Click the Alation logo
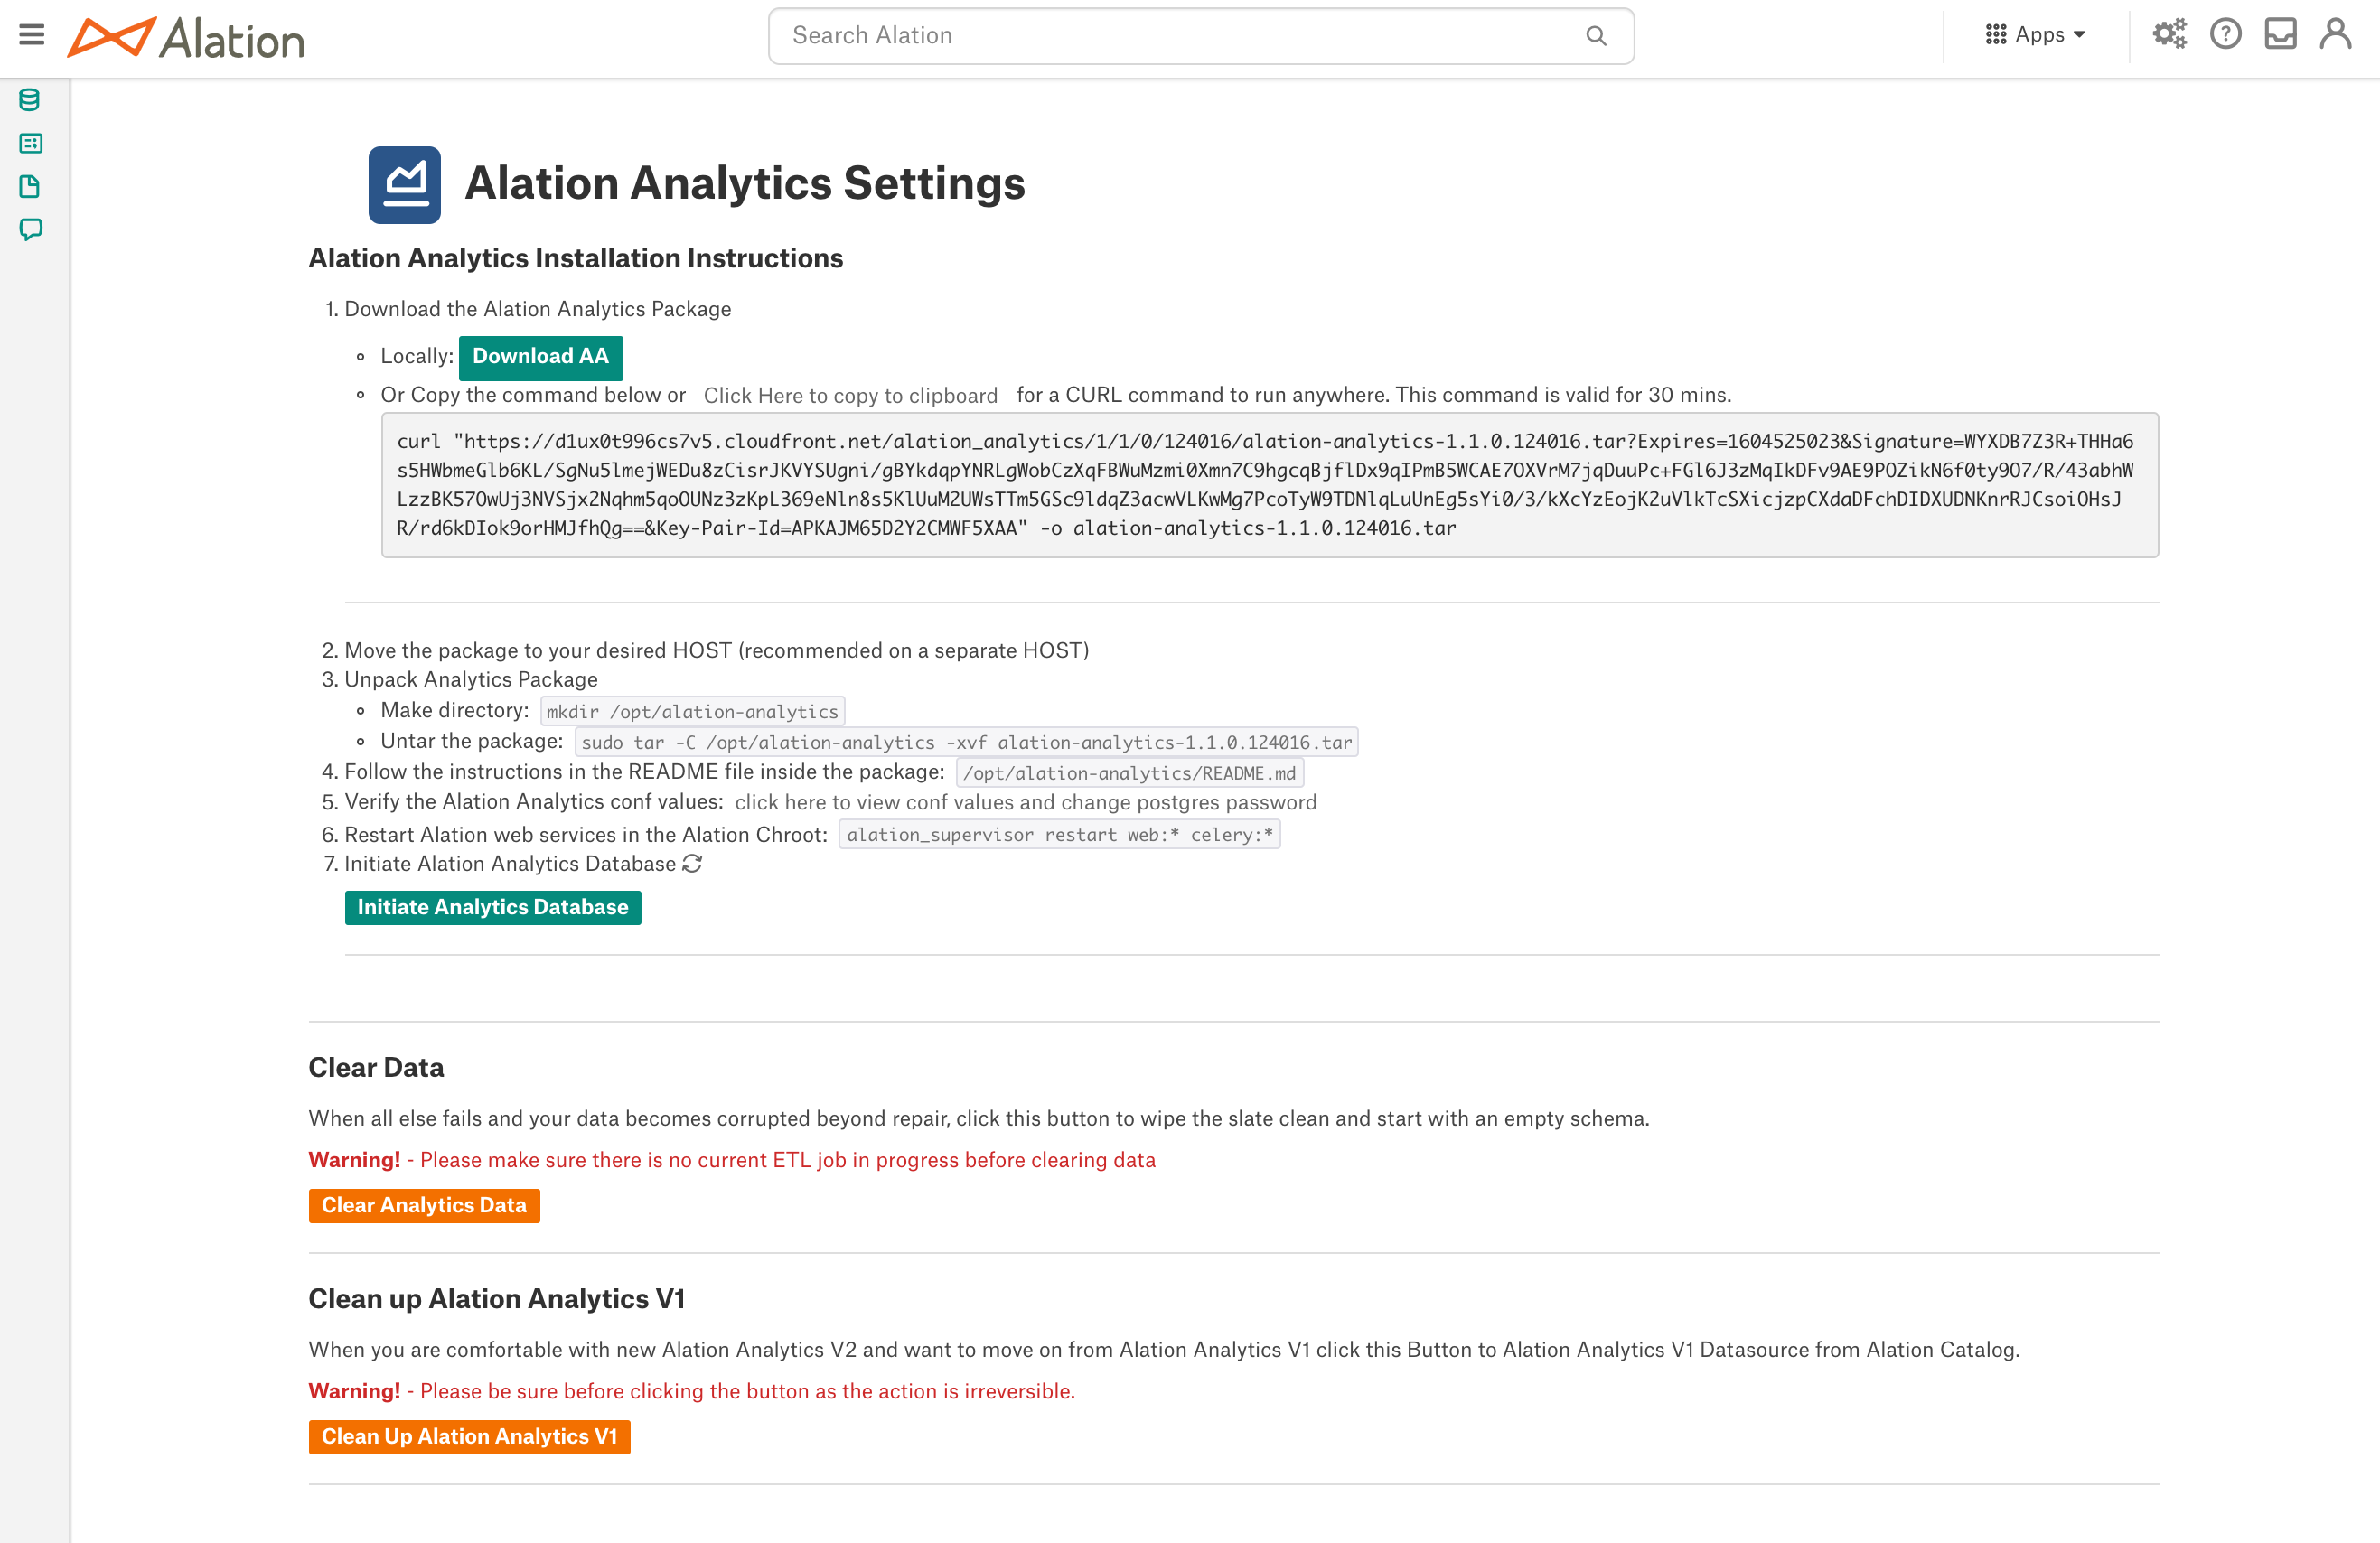 click(x=186, y=38)
